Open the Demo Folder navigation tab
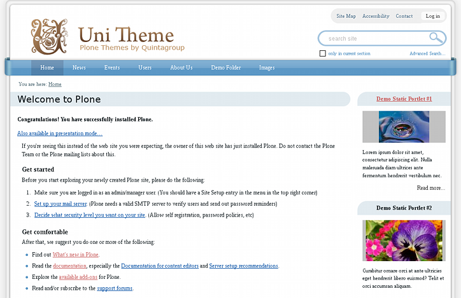This screenshot has height=298, width=461. pos(226,67)
